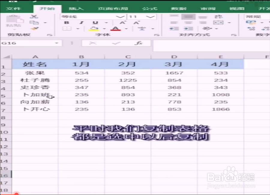
Task: Open font color dropdown arrow
Action: tap(126, 29)
